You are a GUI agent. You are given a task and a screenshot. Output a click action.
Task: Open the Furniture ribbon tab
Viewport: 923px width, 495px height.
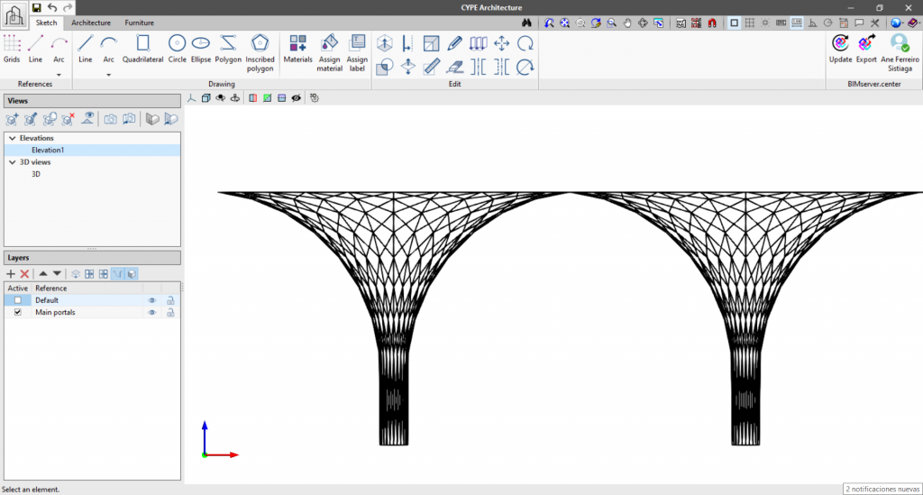click(x=139, y=23)
